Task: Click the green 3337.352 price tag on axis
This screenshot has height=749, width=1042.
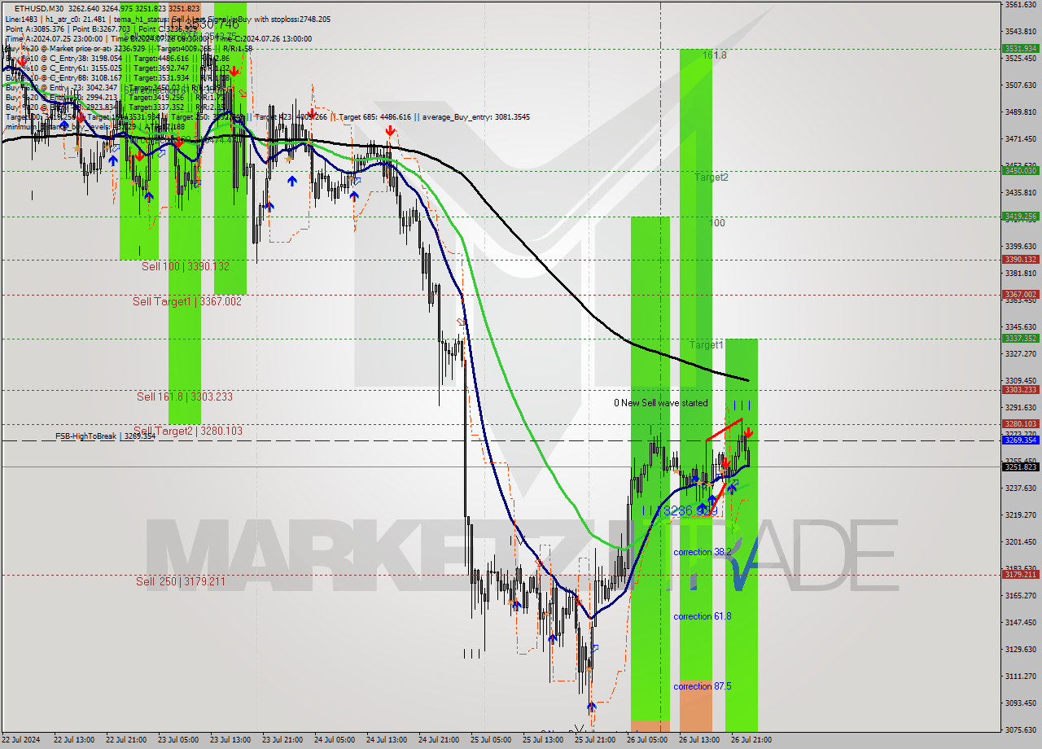Action: click(1020, 338)
